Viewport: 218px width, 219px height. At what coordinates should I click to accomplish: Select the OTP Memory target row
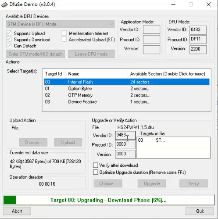(126, 95)
